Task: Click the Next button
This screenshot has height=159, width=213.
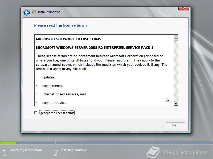Action: pos(175,125)
